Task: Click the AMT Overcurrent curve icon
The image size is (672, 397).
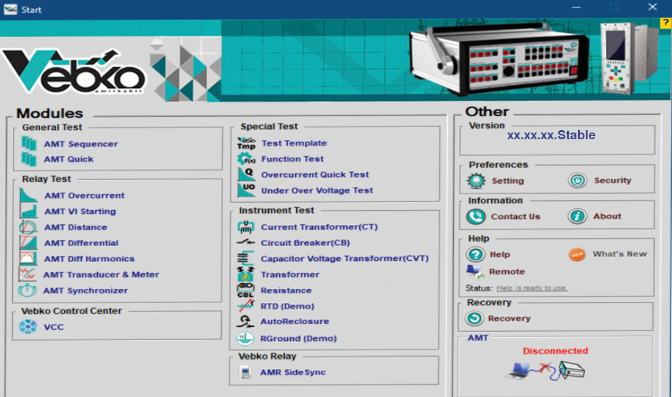Action: coord(28,195)
